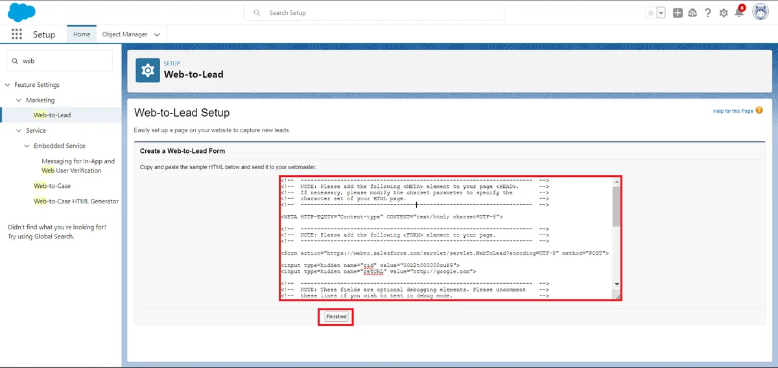Open the Object Manager dropdown chevron
Image resolution: width=778 pixels, height=368 pixels.
pyautogui.click(x=157, y=35)
